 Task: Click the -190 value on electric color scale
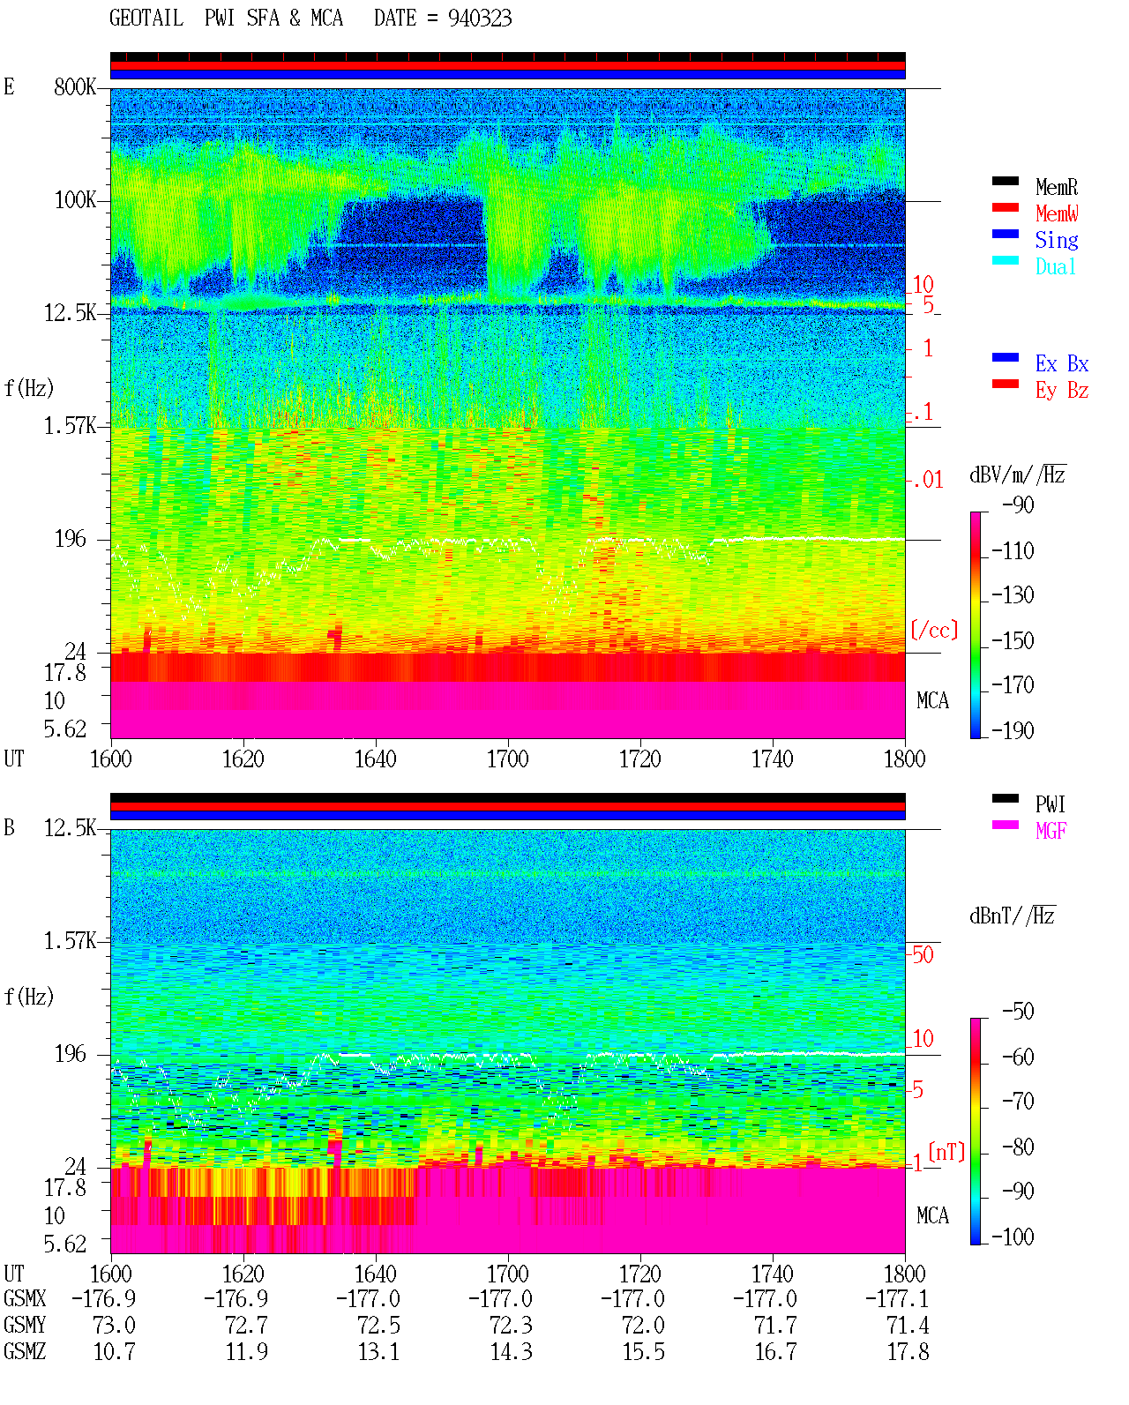[x=1013, y=730]
